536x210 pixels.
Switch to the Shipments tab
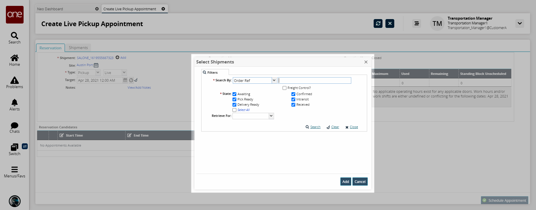(x=78, y=48)
